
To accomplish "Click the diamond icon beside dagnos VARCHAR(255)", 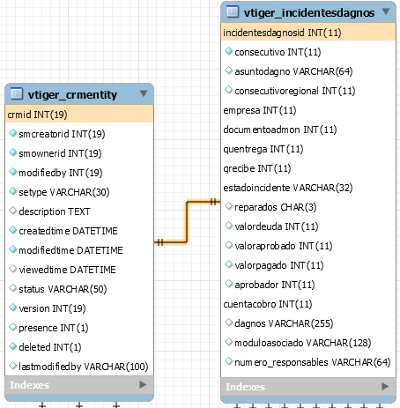I will point(228,323).
